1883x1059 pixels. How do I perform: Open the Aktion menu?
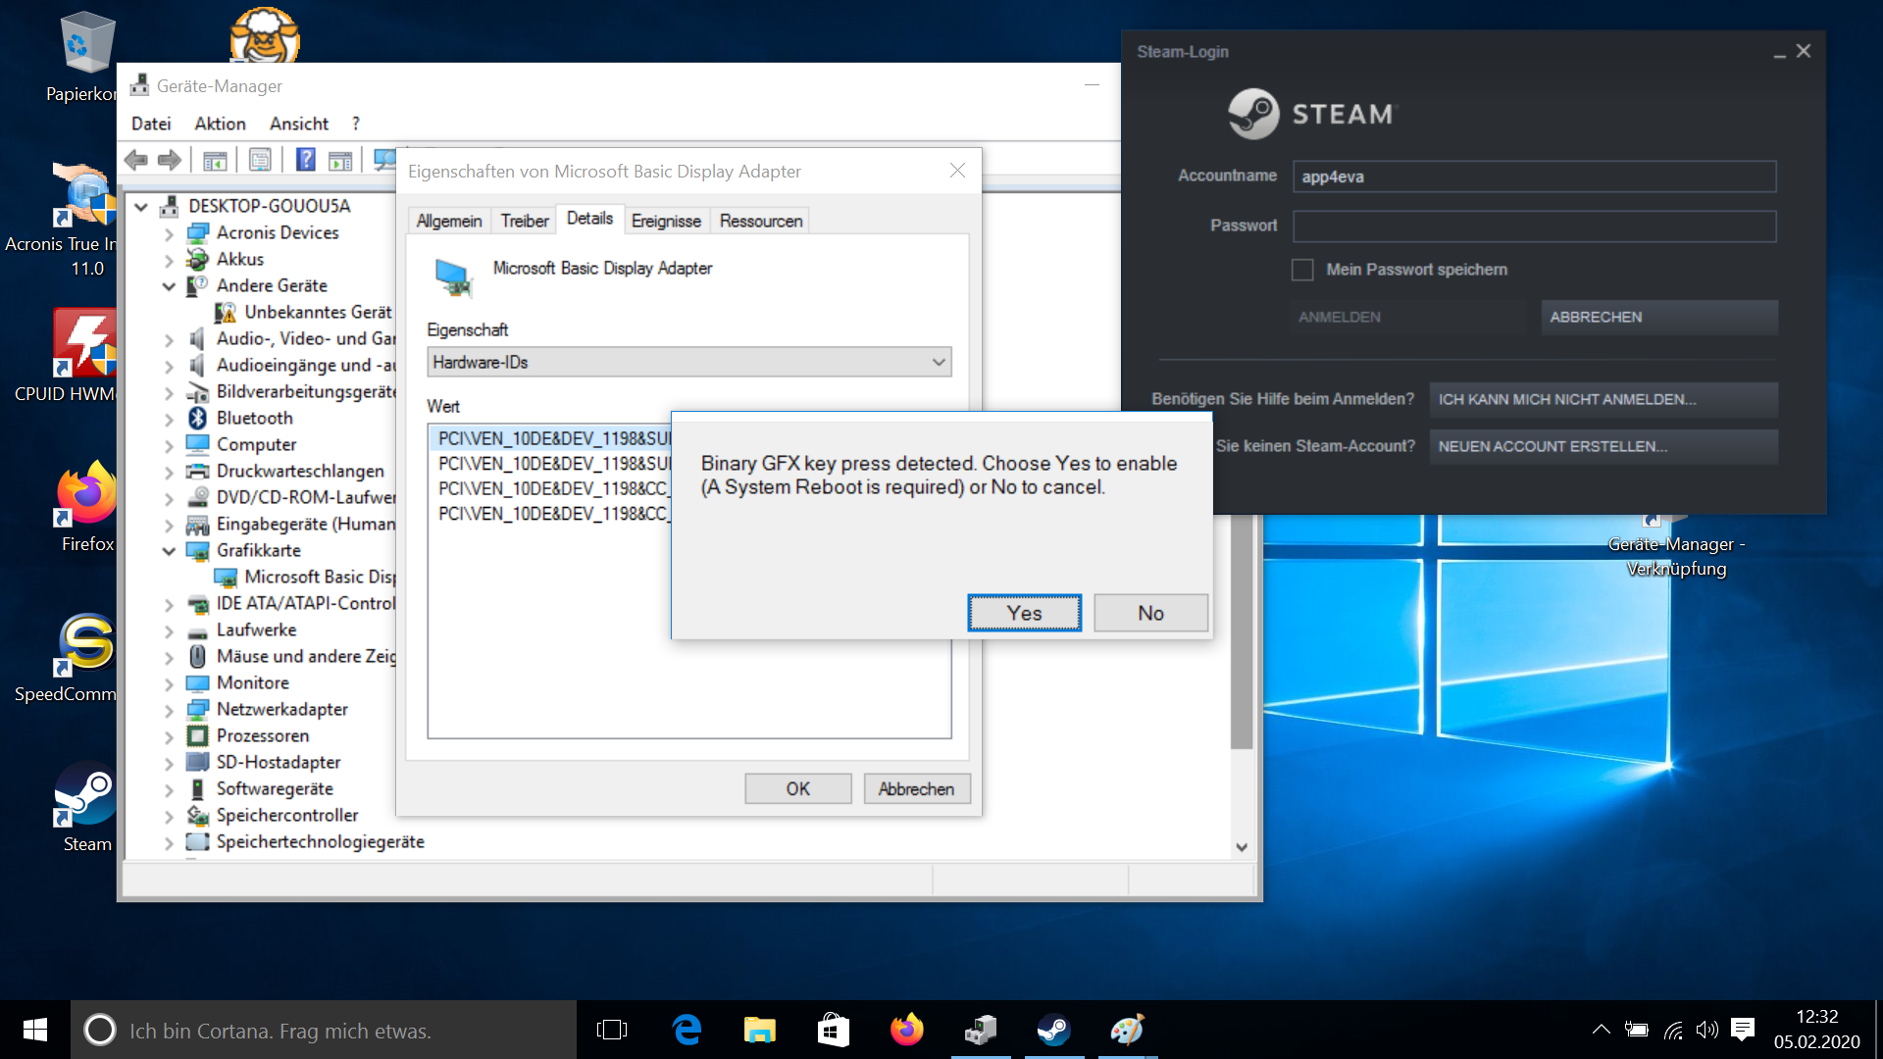coord(220,124)
